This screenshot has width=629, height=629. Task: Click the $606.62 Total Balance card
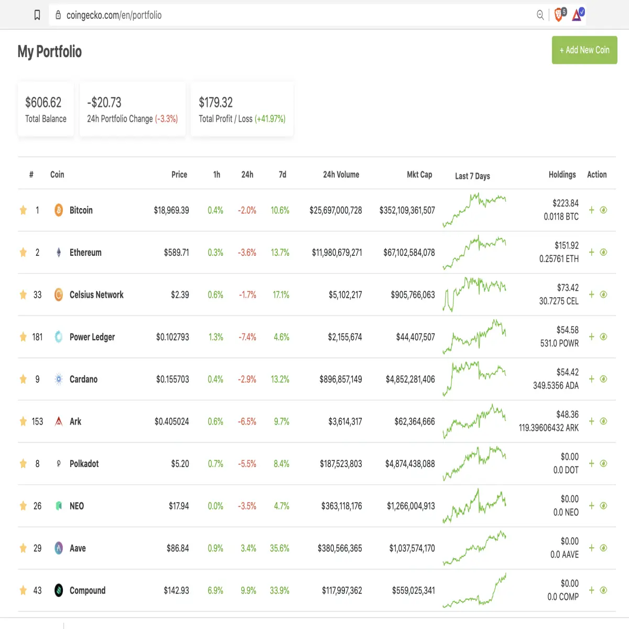46,110
